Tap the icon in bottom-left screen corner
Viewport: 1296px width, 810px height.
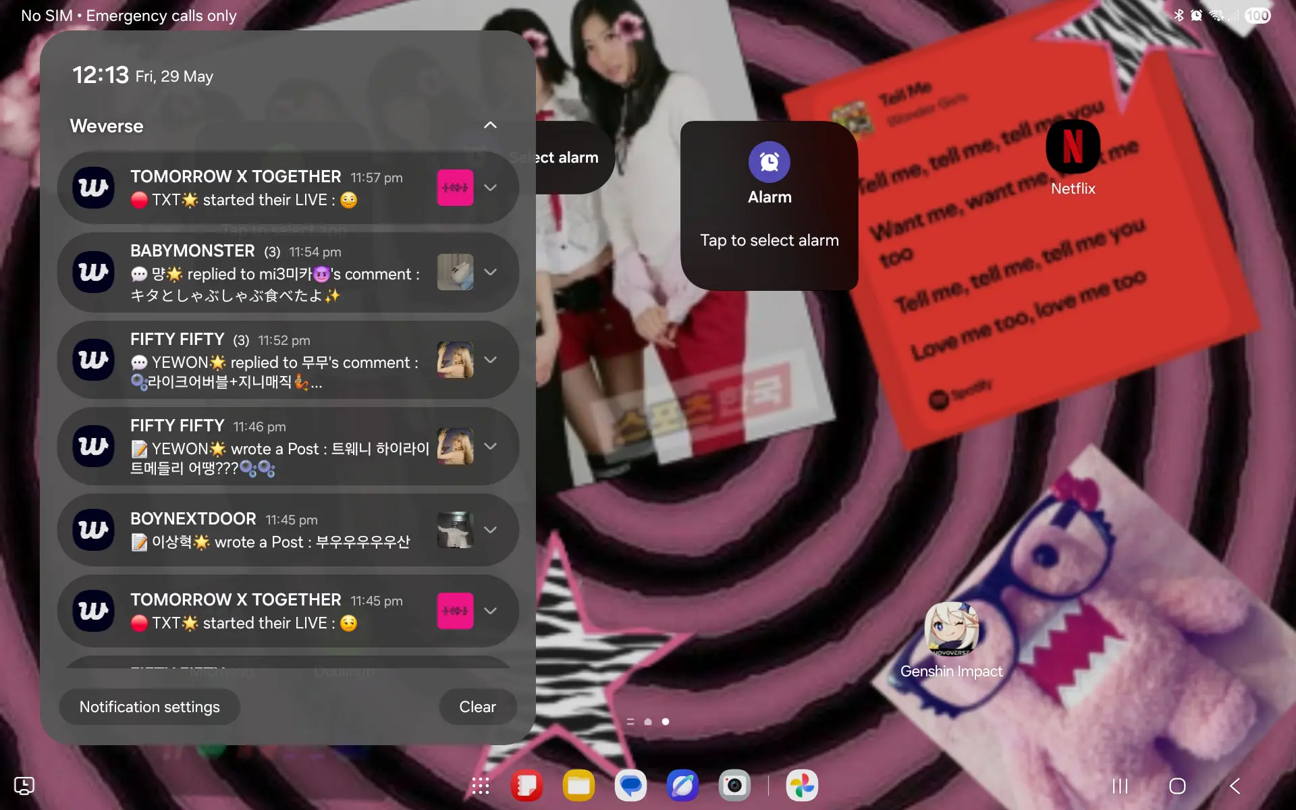click(x=24, y=786)
